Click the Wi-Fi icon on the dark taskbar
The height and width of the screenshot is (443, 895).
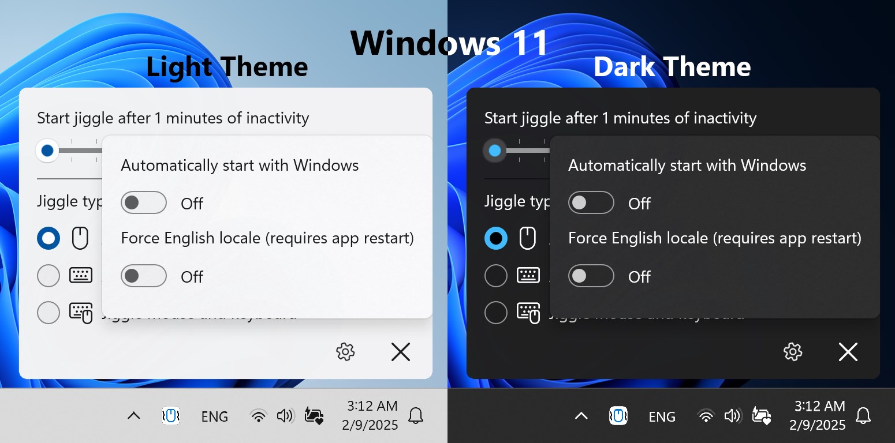(706, 416)
